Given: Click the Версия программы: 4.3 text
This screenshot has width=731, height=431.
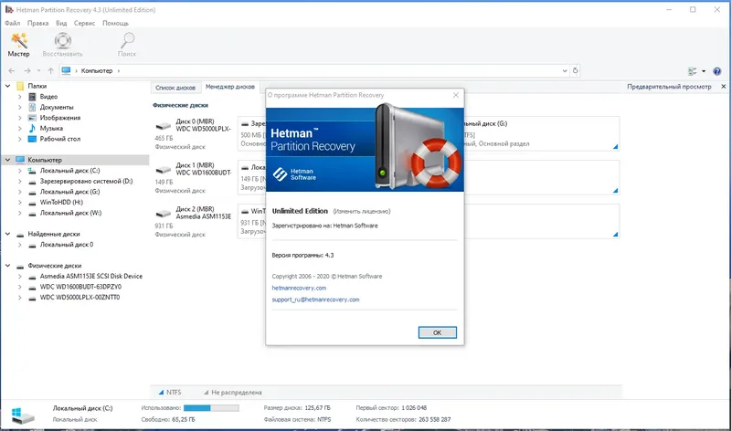Looking at the screenshot, I should [x=302, y=256].
